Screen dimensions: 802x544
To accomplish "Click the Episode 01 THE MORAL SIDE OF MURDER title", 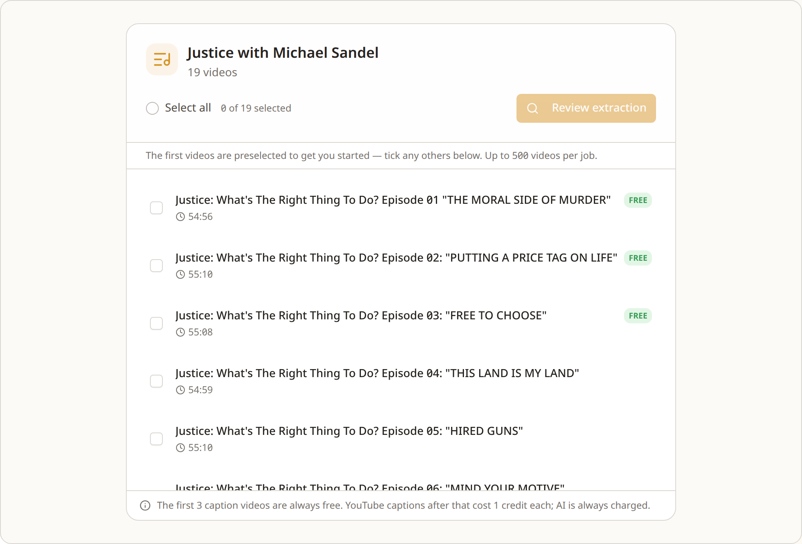I will (x=393, y=200).
